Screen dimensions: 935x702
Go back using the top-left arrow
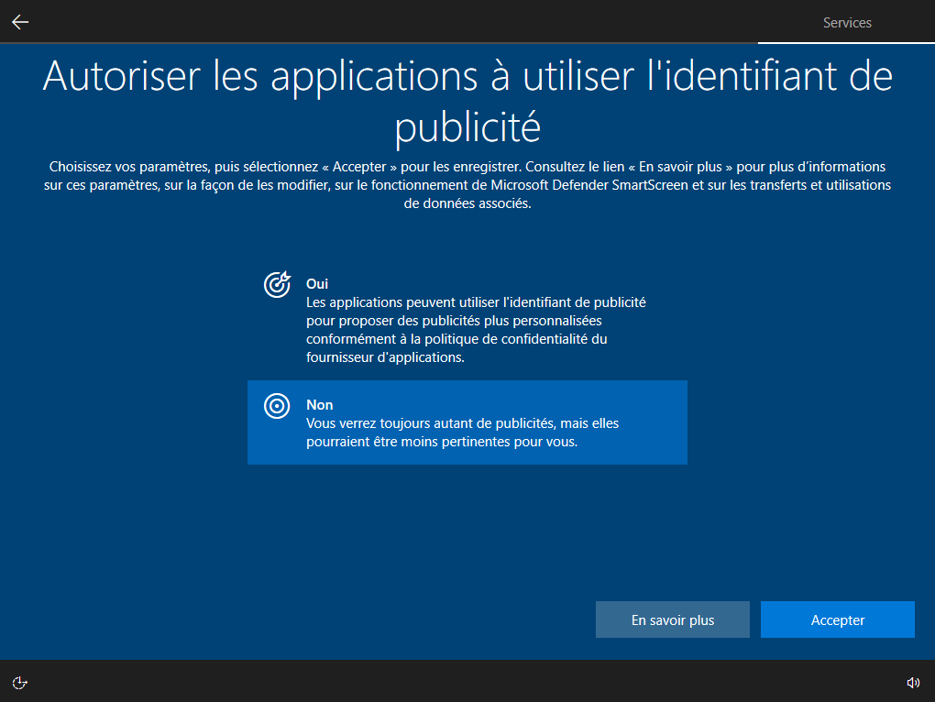point(20,22)
